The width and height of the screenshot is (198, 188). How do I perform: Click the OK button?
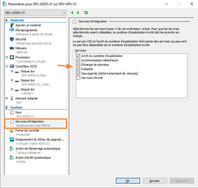click(x=128, y=181)
